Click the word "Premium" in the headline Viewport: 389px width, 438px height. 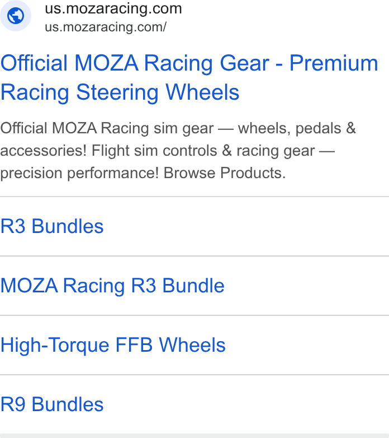[x=334, y=63]
